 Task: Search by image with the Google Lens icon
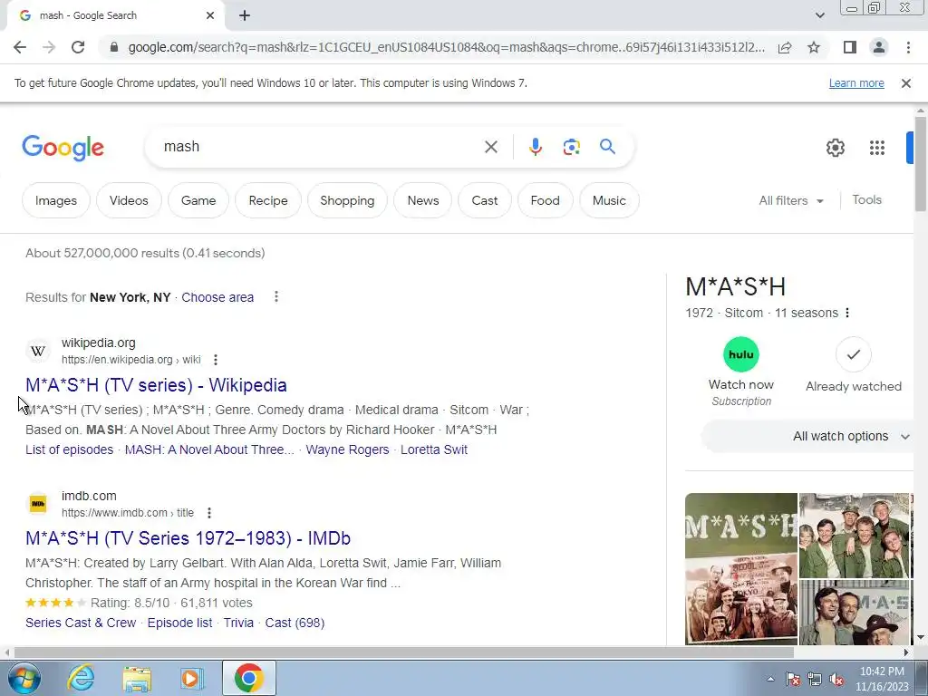(x=571, y=147)
